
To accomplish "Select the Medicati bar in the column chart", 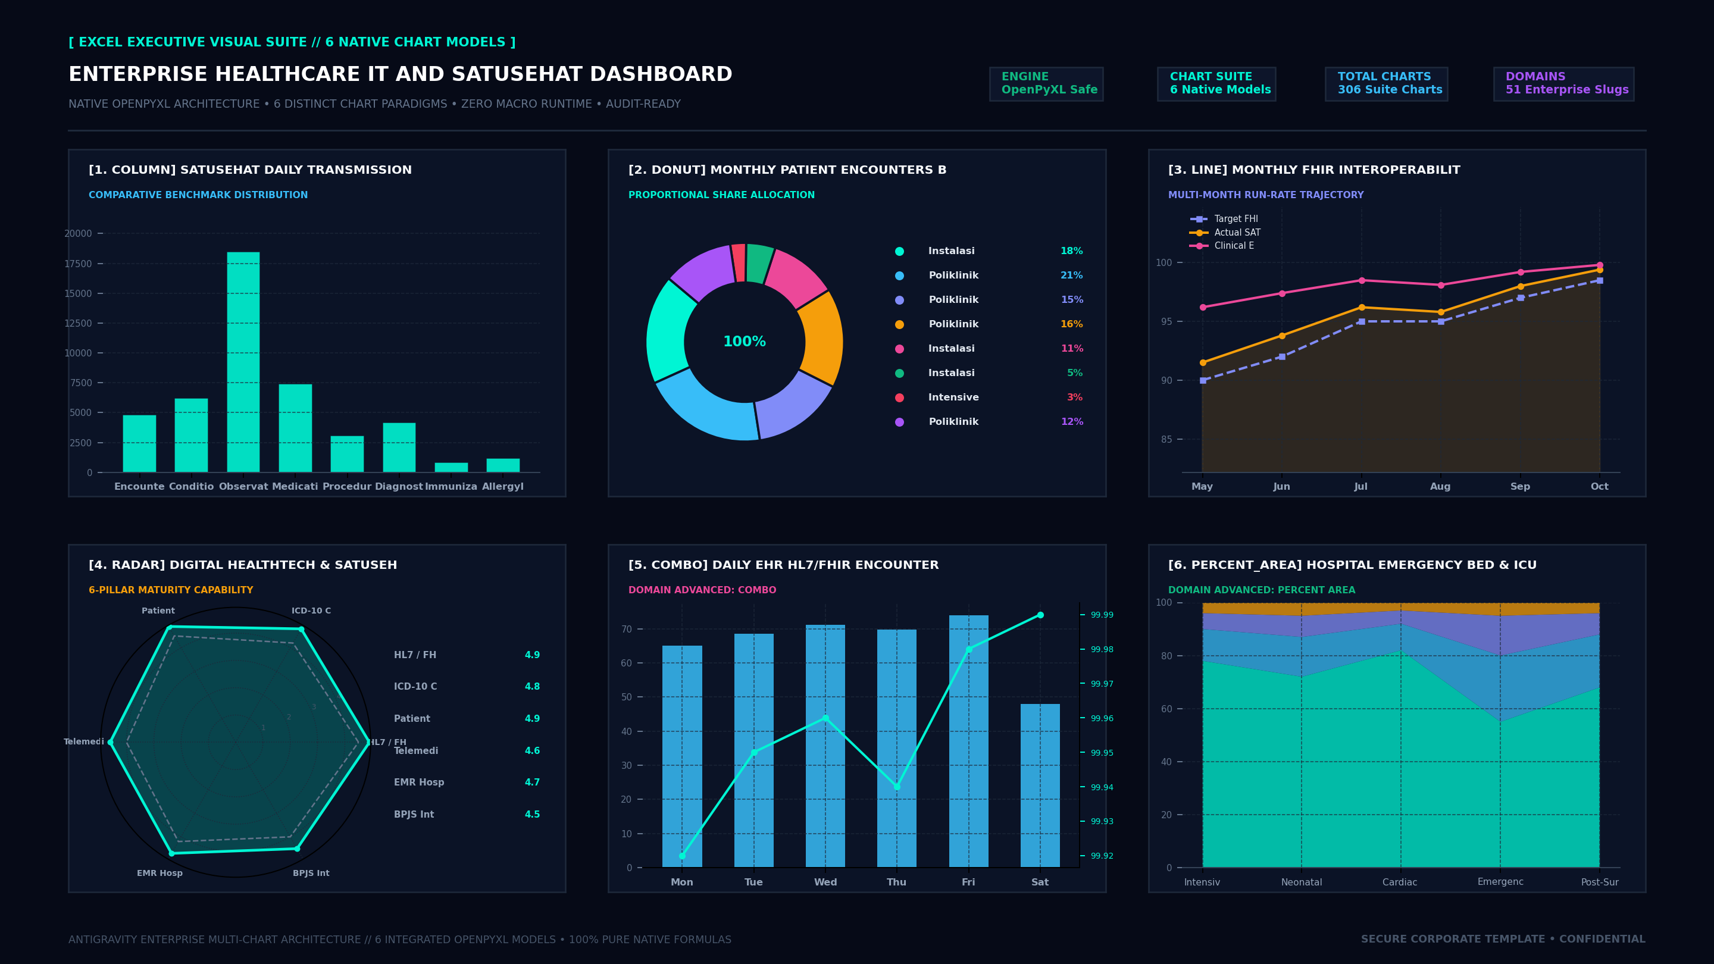I will pyautogui.click(x=295, y=428).
